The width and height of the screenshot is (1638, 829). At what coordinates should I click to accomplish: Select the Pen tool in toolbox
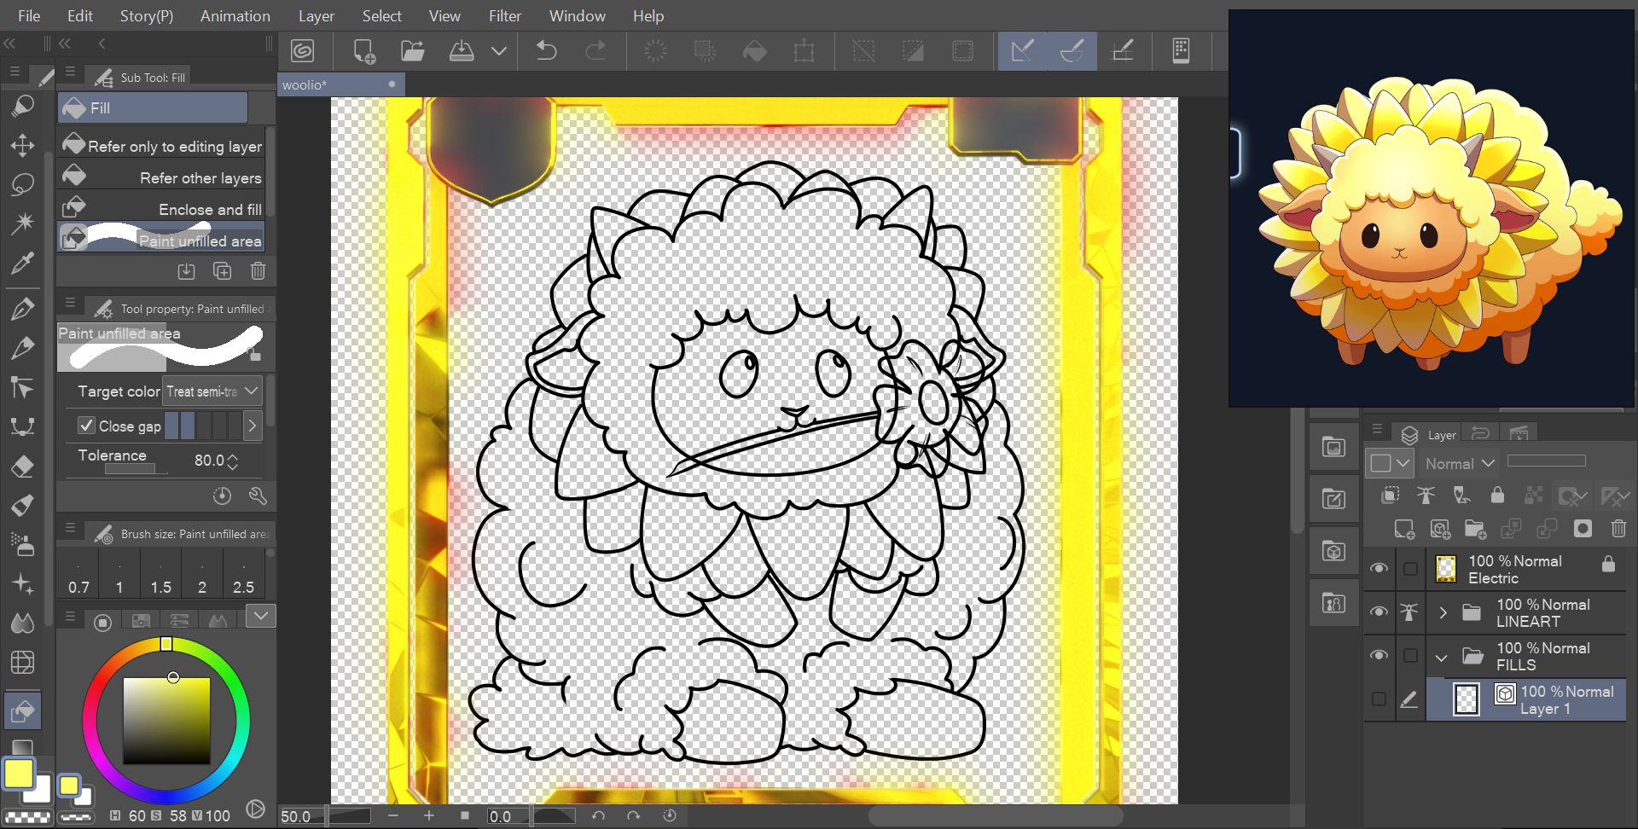click(22, 308)
